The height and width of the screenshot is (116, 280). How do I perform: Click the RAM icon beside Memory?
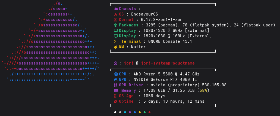pos(116,91)
